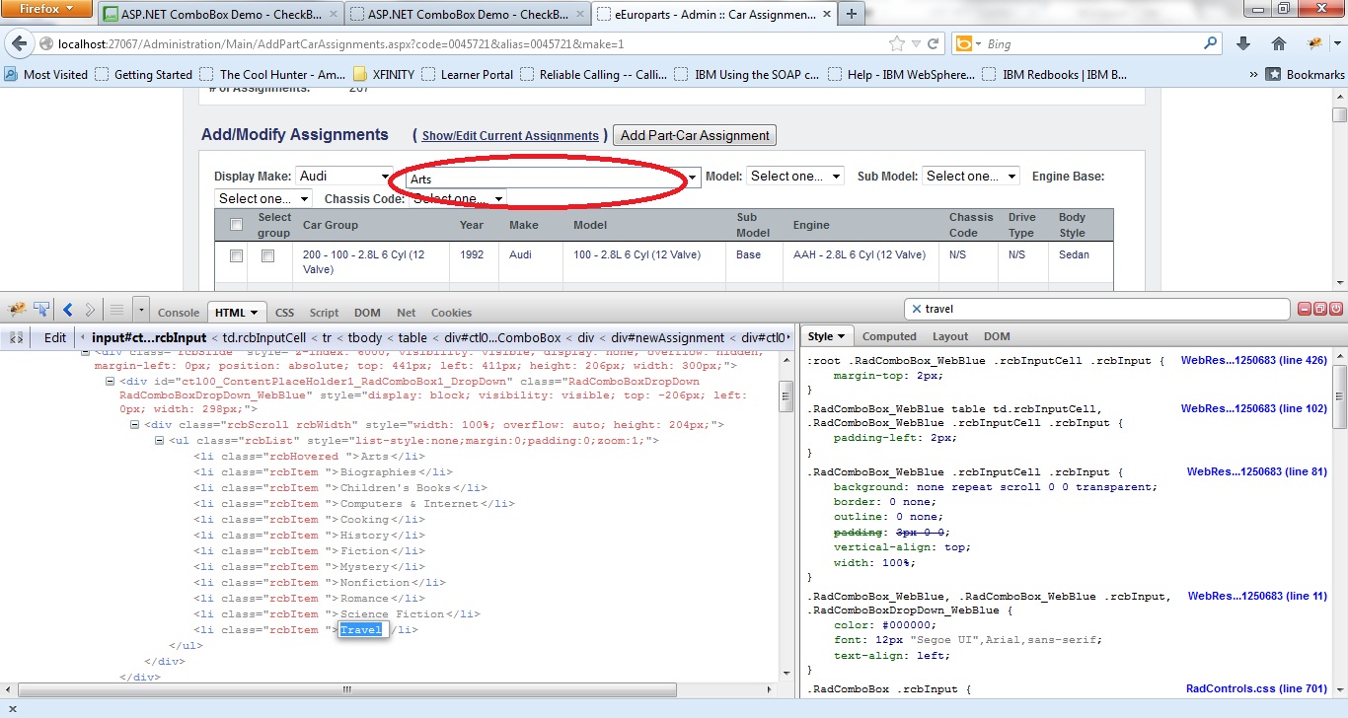This screenshot has width=1348, height=718.
Task: Show more bookmarks toolbar items chevron
Action: [1253, 74]
